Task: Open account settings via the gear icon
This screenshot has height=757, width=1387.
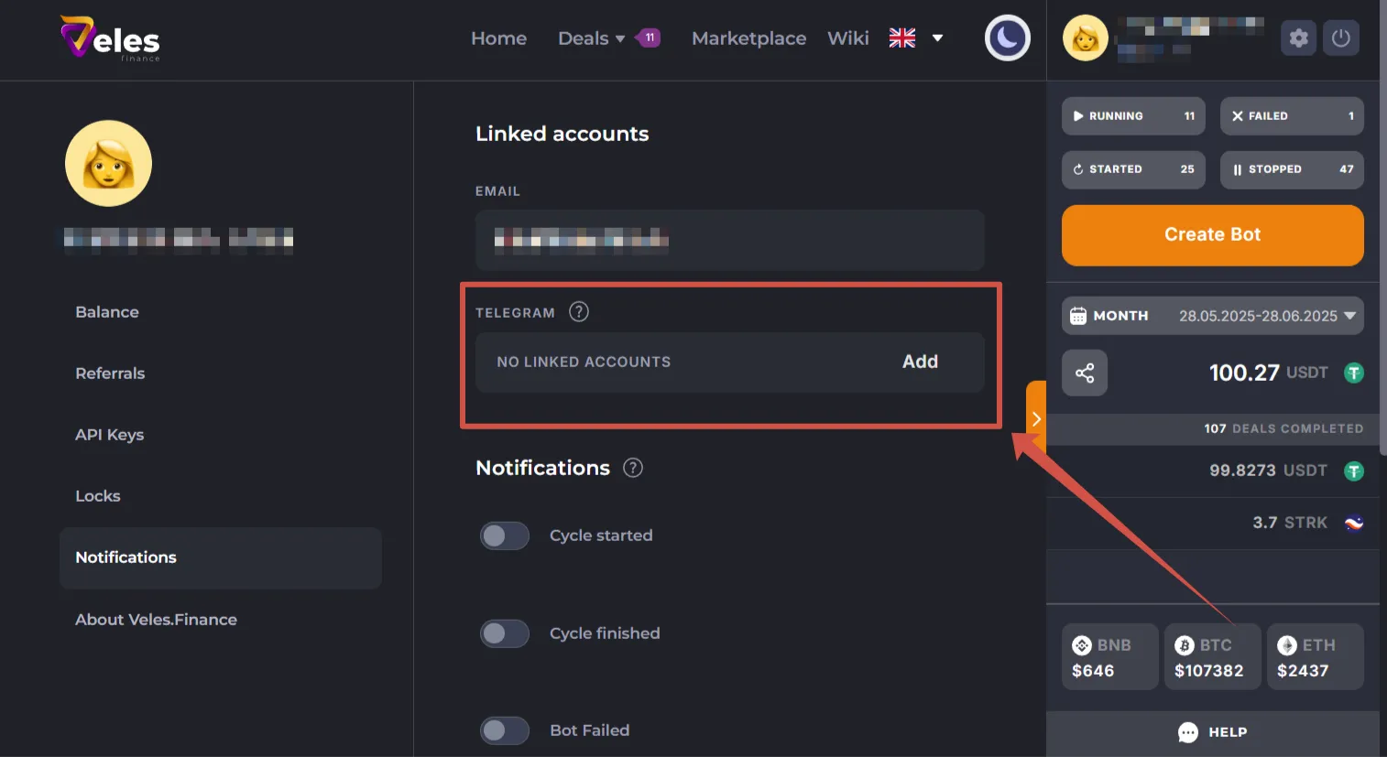Action: [1298, 38]
